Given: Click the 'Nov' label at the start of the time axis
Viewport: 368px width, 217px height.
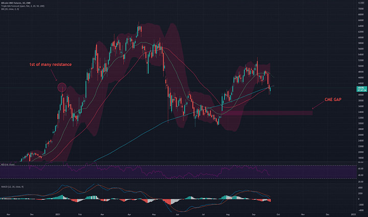Looking at the screenshot, I should click(9, 214).
